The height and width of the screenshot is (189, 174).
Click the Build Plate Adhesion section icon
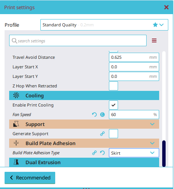tap(16, 143)
